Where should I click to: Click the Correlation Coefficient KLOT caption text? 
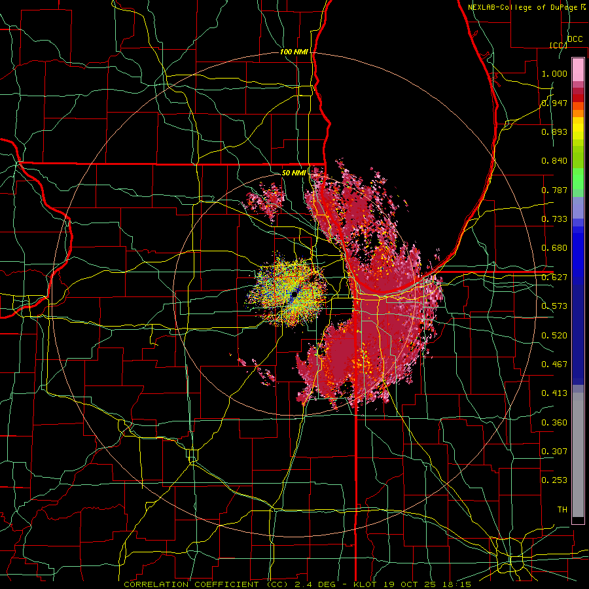tap(298, 584)
